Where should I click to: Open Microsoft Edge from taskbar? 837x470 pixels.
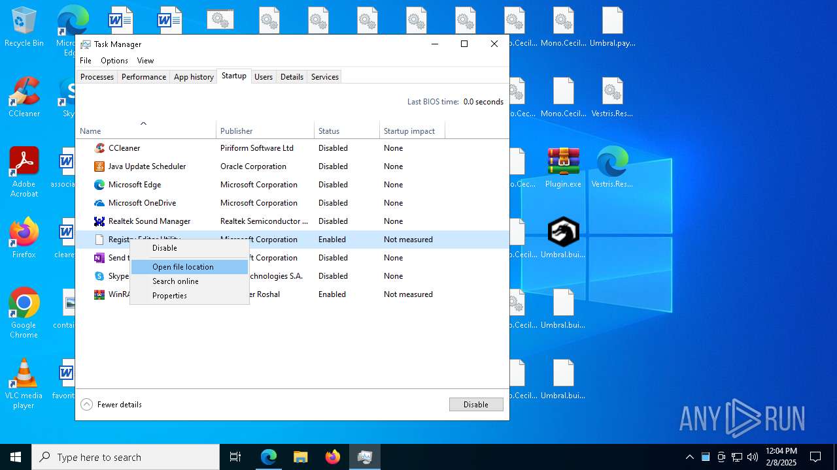coord(269,457)
